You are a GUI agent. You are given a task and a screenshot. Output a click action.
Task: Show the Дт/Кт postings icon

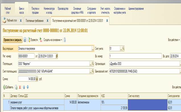[41, 40]
